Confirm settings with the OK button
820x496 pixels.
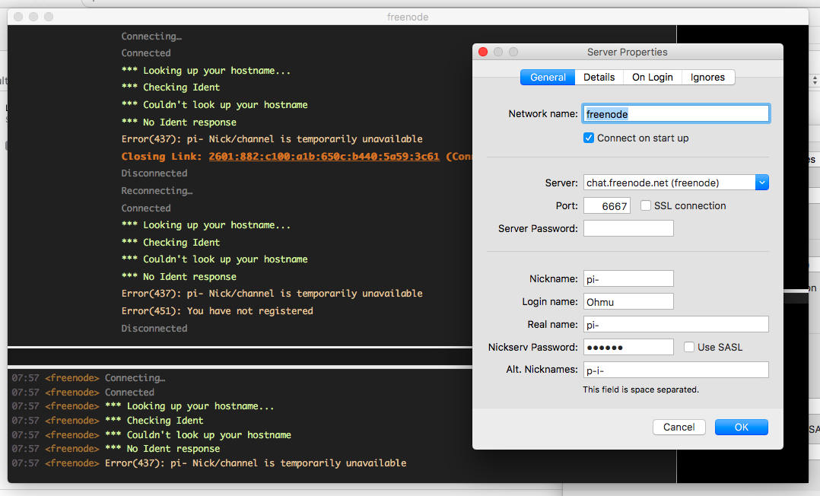tap(741, 427)
